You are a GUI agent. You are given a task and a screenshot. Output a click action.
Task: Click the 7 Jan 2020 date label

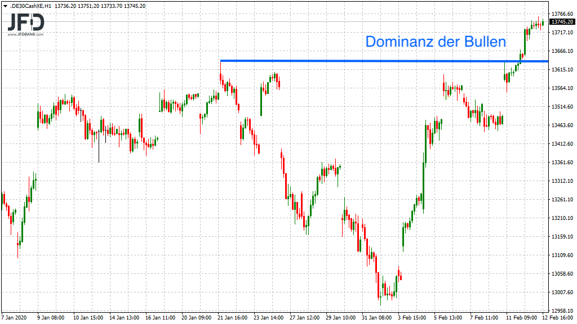tap(15, 318)
